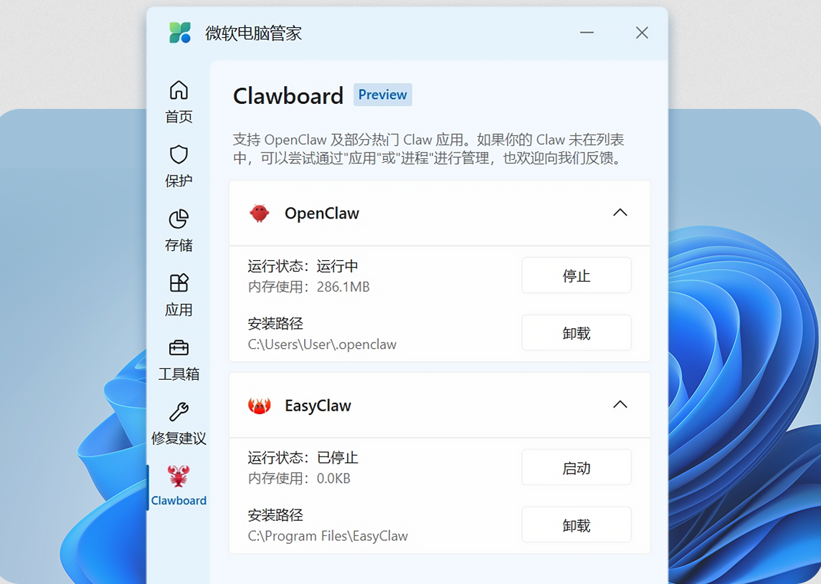This screenshot has width=821, height=584.
Task: Click the OpenClaw app icon
Action: [259, 213]
